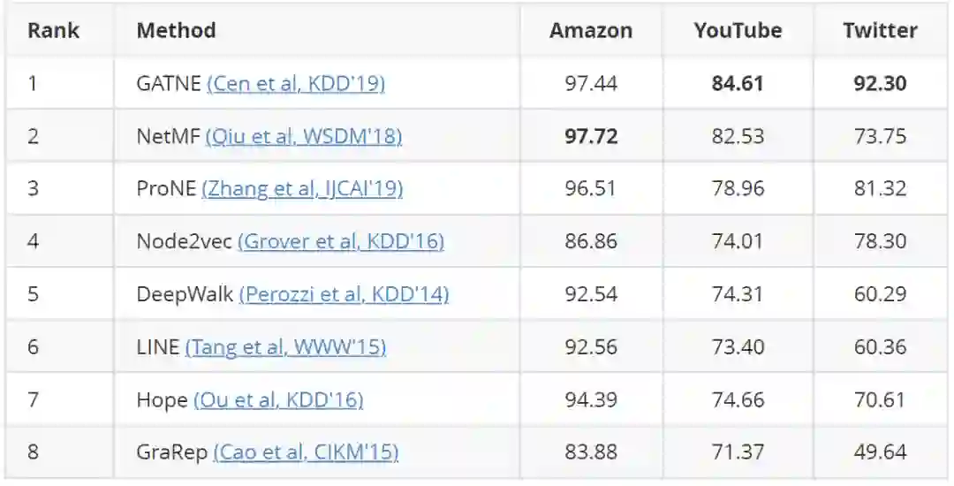Click the Amazon column header
This screenshot has width=954, height=486.
pyautogui.click(x=591, y=30)
